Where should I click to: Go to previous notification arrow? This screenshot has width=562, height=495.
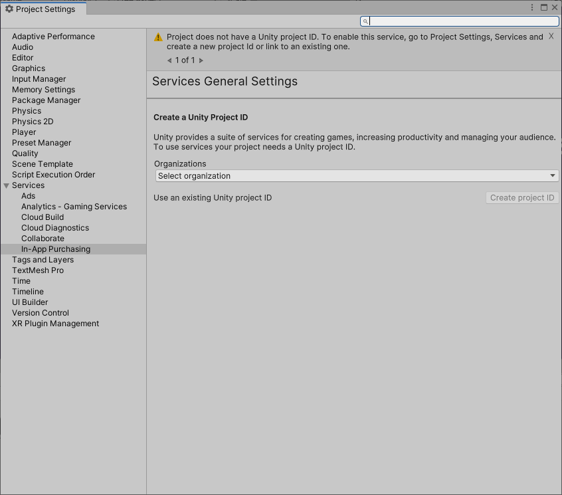tap(169, 60)
